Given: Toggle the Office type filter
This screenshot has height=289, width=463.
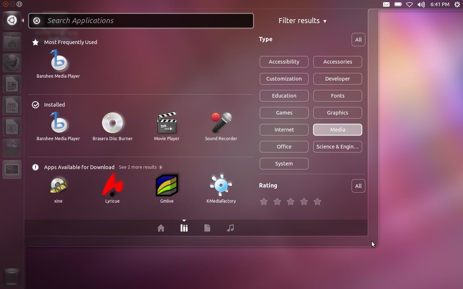Looking at the screenshot, I should 284,147.
